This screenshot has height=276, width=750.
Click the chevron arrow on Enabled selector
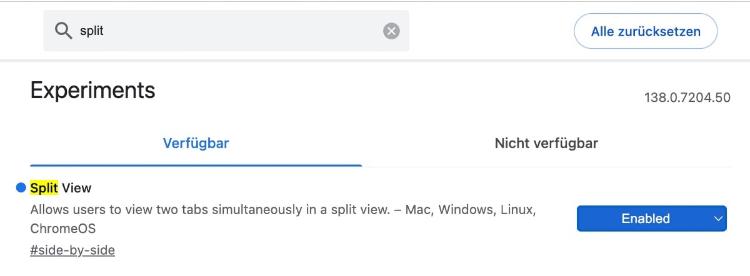tap(717, 219)
